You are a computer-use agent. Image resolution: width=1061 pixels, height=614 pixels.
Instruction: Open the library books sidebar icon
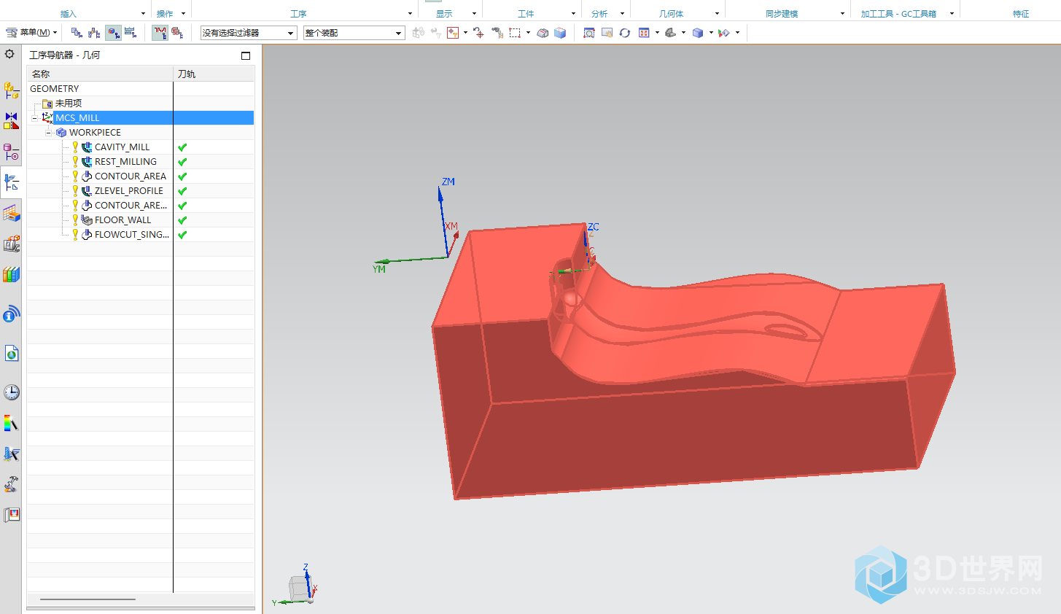click(x=11, y=275)
